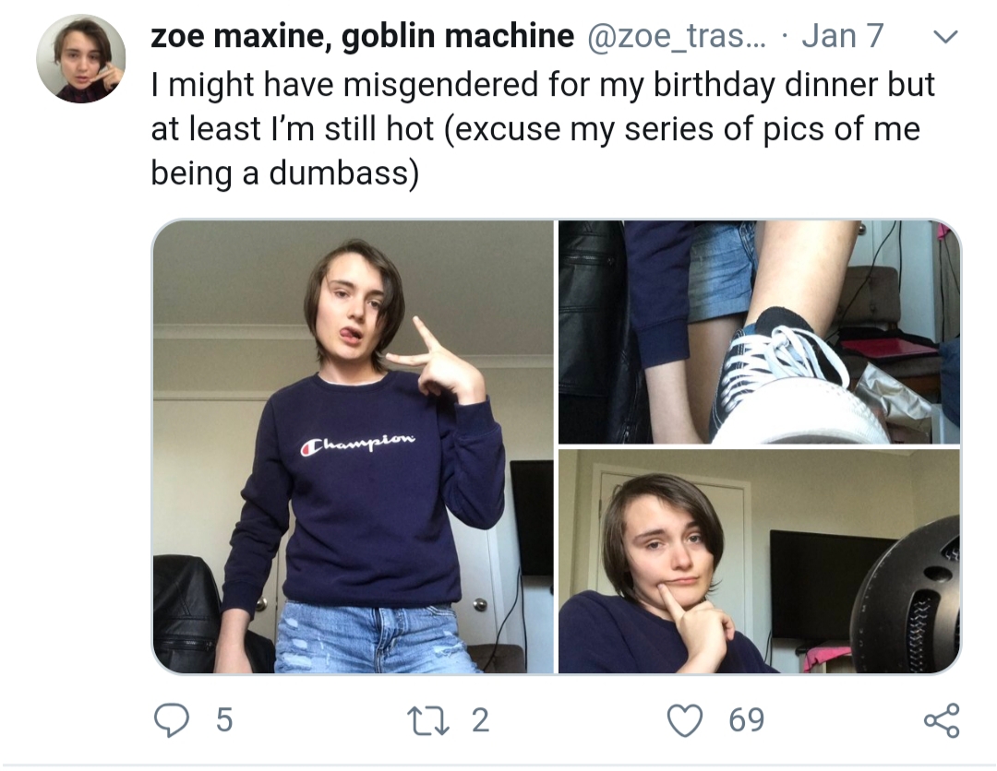Image resolution: width=997 pixels, height=771 pixels.
Task: Open profile via name 'zoe maxine, goblin machine'
Action: (x=363, y=36)
